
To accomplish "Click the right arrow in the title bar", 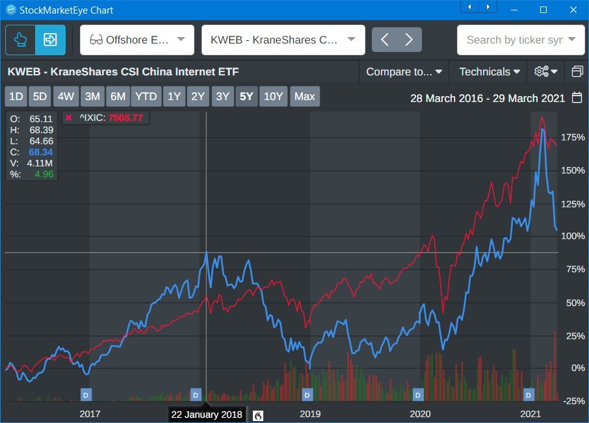I will click(488, 6).
